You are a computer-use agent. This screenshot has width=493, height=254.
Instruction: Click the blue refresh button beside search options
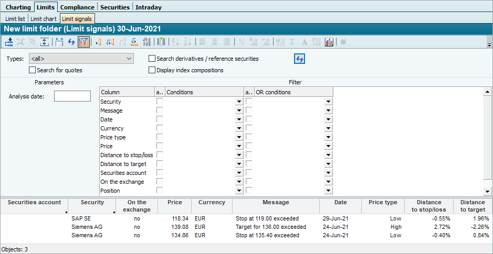pos(299,59)
